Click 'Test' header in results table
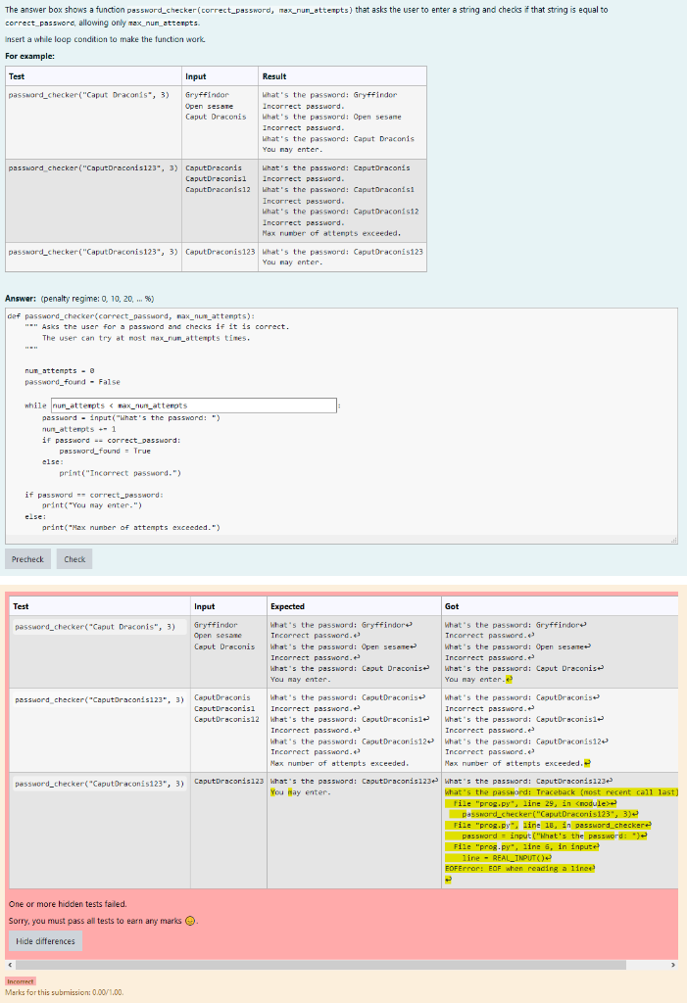Viewport: 687px width, 1003px height. (21, 606)
